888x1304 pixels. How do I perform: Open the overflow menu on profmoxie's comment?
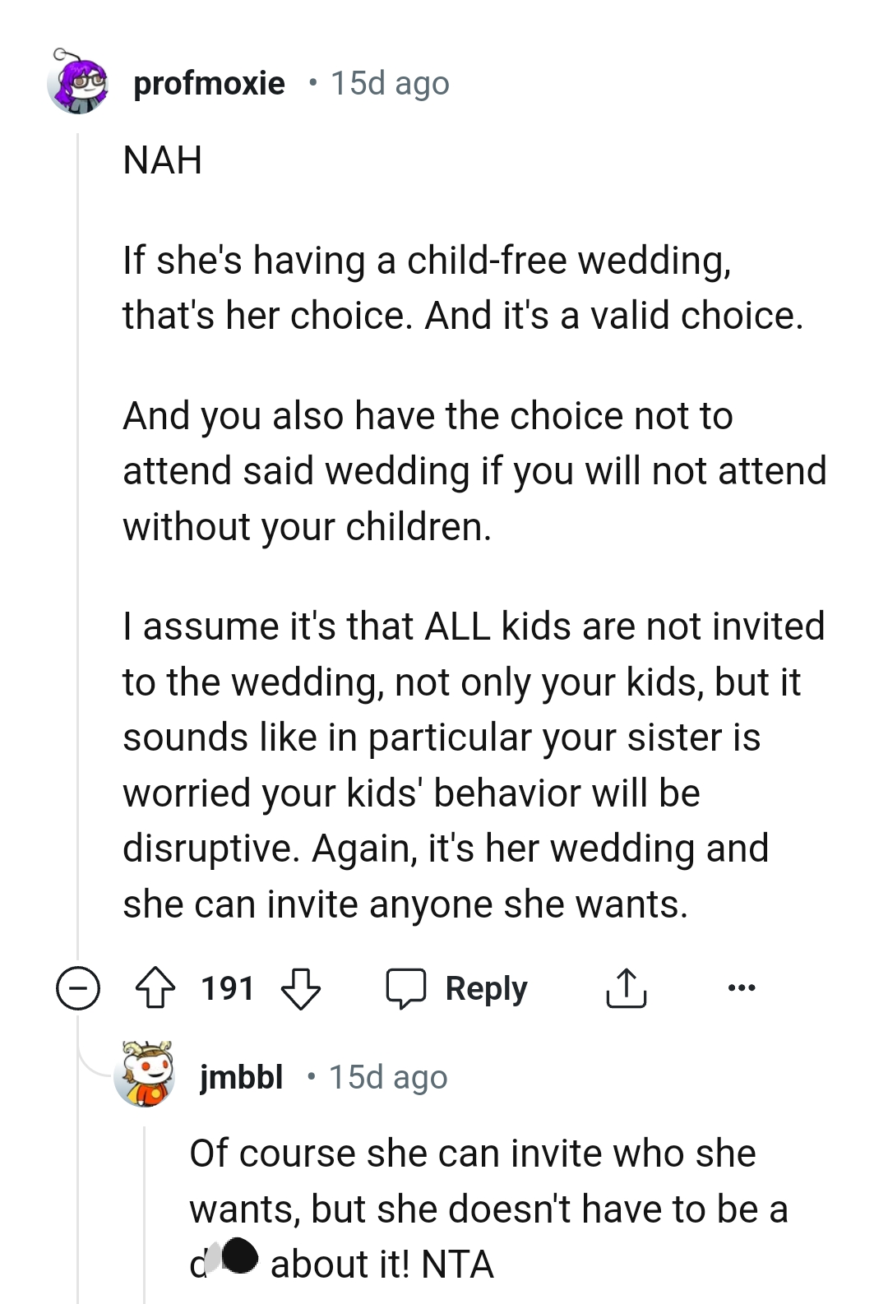[742, 987]
